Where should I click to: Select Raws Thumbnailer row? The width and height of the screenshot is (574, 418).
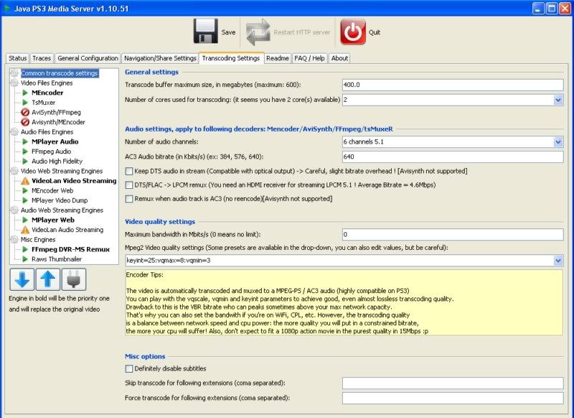click(57, 259)
